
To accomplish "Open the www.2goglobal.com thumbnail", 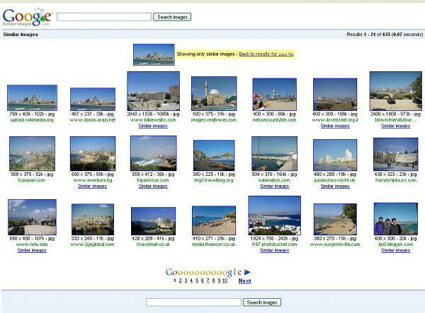I will point(93,219).
